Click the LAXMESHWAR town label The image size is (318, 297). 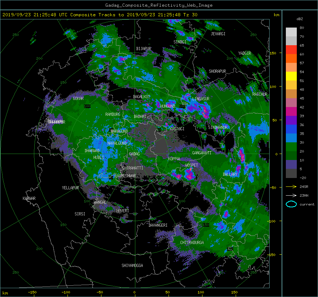tap(125, 176)
